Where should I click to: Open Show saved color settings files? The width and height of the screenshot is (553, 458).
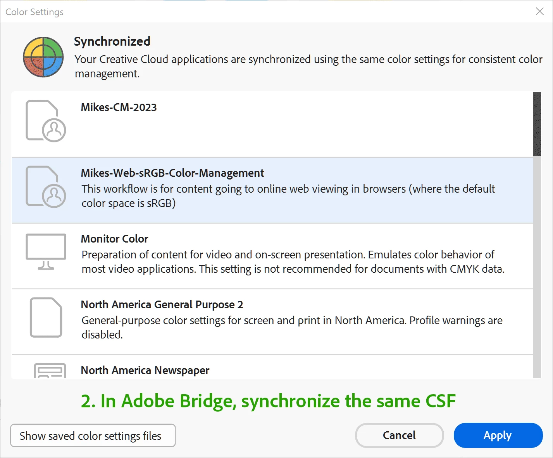93,436
